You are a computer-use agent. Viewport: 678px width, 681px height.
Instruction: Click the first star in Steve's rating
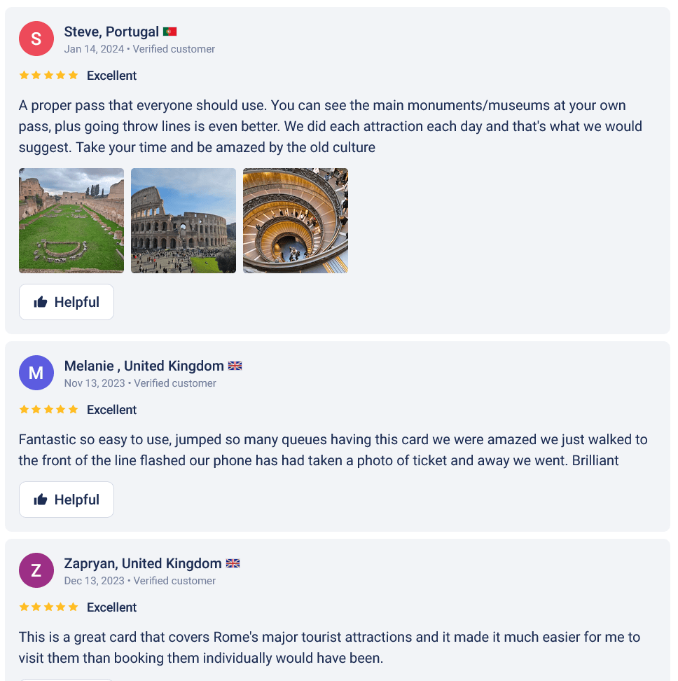[23, 75]
